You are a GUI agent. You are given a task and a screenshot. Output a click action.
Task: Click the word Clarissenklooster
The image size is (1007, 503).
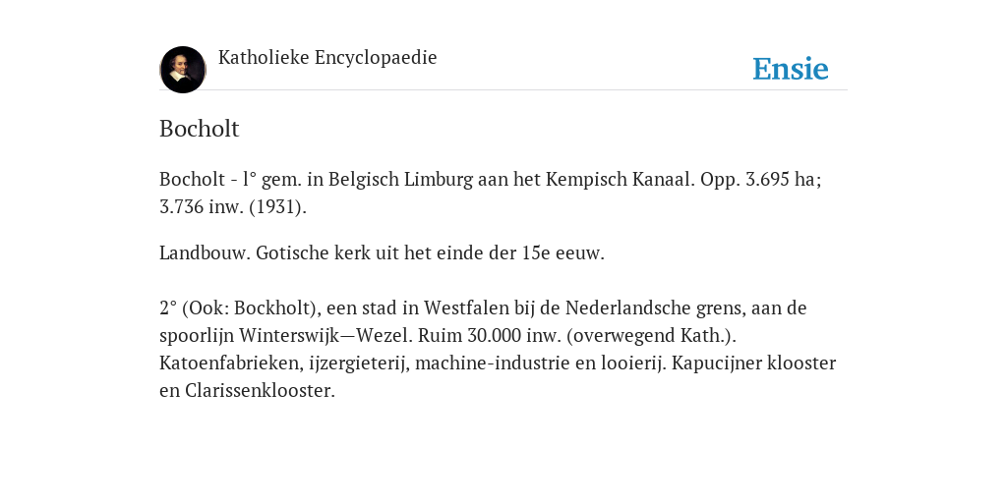coord(260,391)
